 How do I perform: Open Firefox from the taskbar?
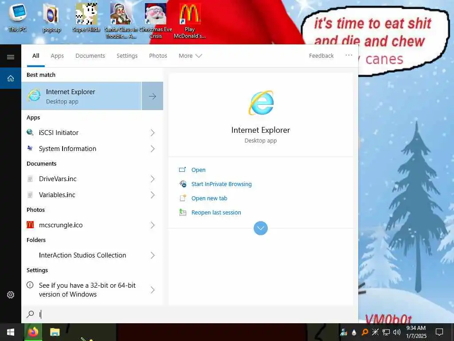[x=33, y=332]
